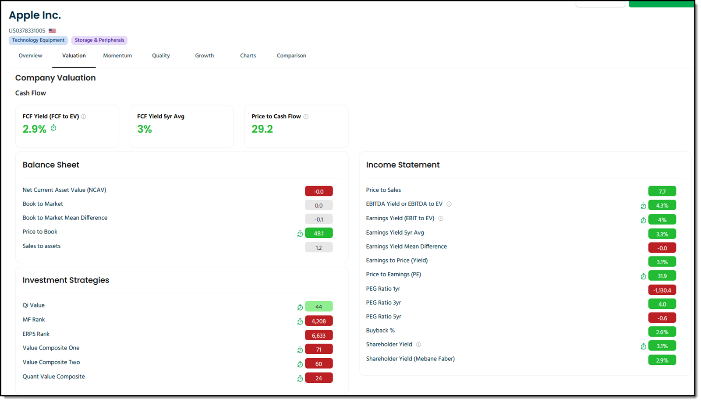
Task: Open the Comparison tab
Action: point(291,56)
